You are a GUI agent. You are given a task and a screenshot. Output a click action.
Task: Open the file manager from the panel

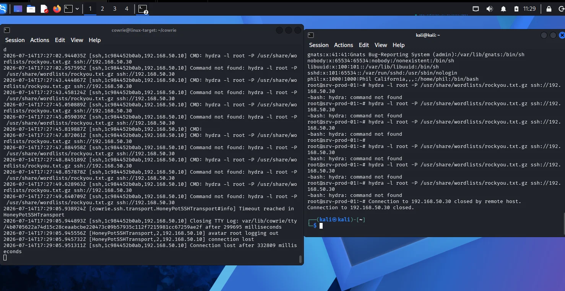click(x=31, y=9)
